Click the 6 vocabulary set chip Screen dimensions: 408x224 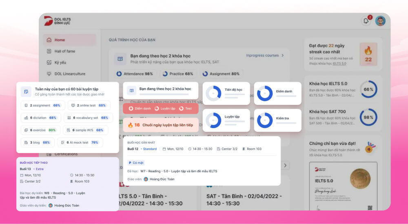[88, 118]
